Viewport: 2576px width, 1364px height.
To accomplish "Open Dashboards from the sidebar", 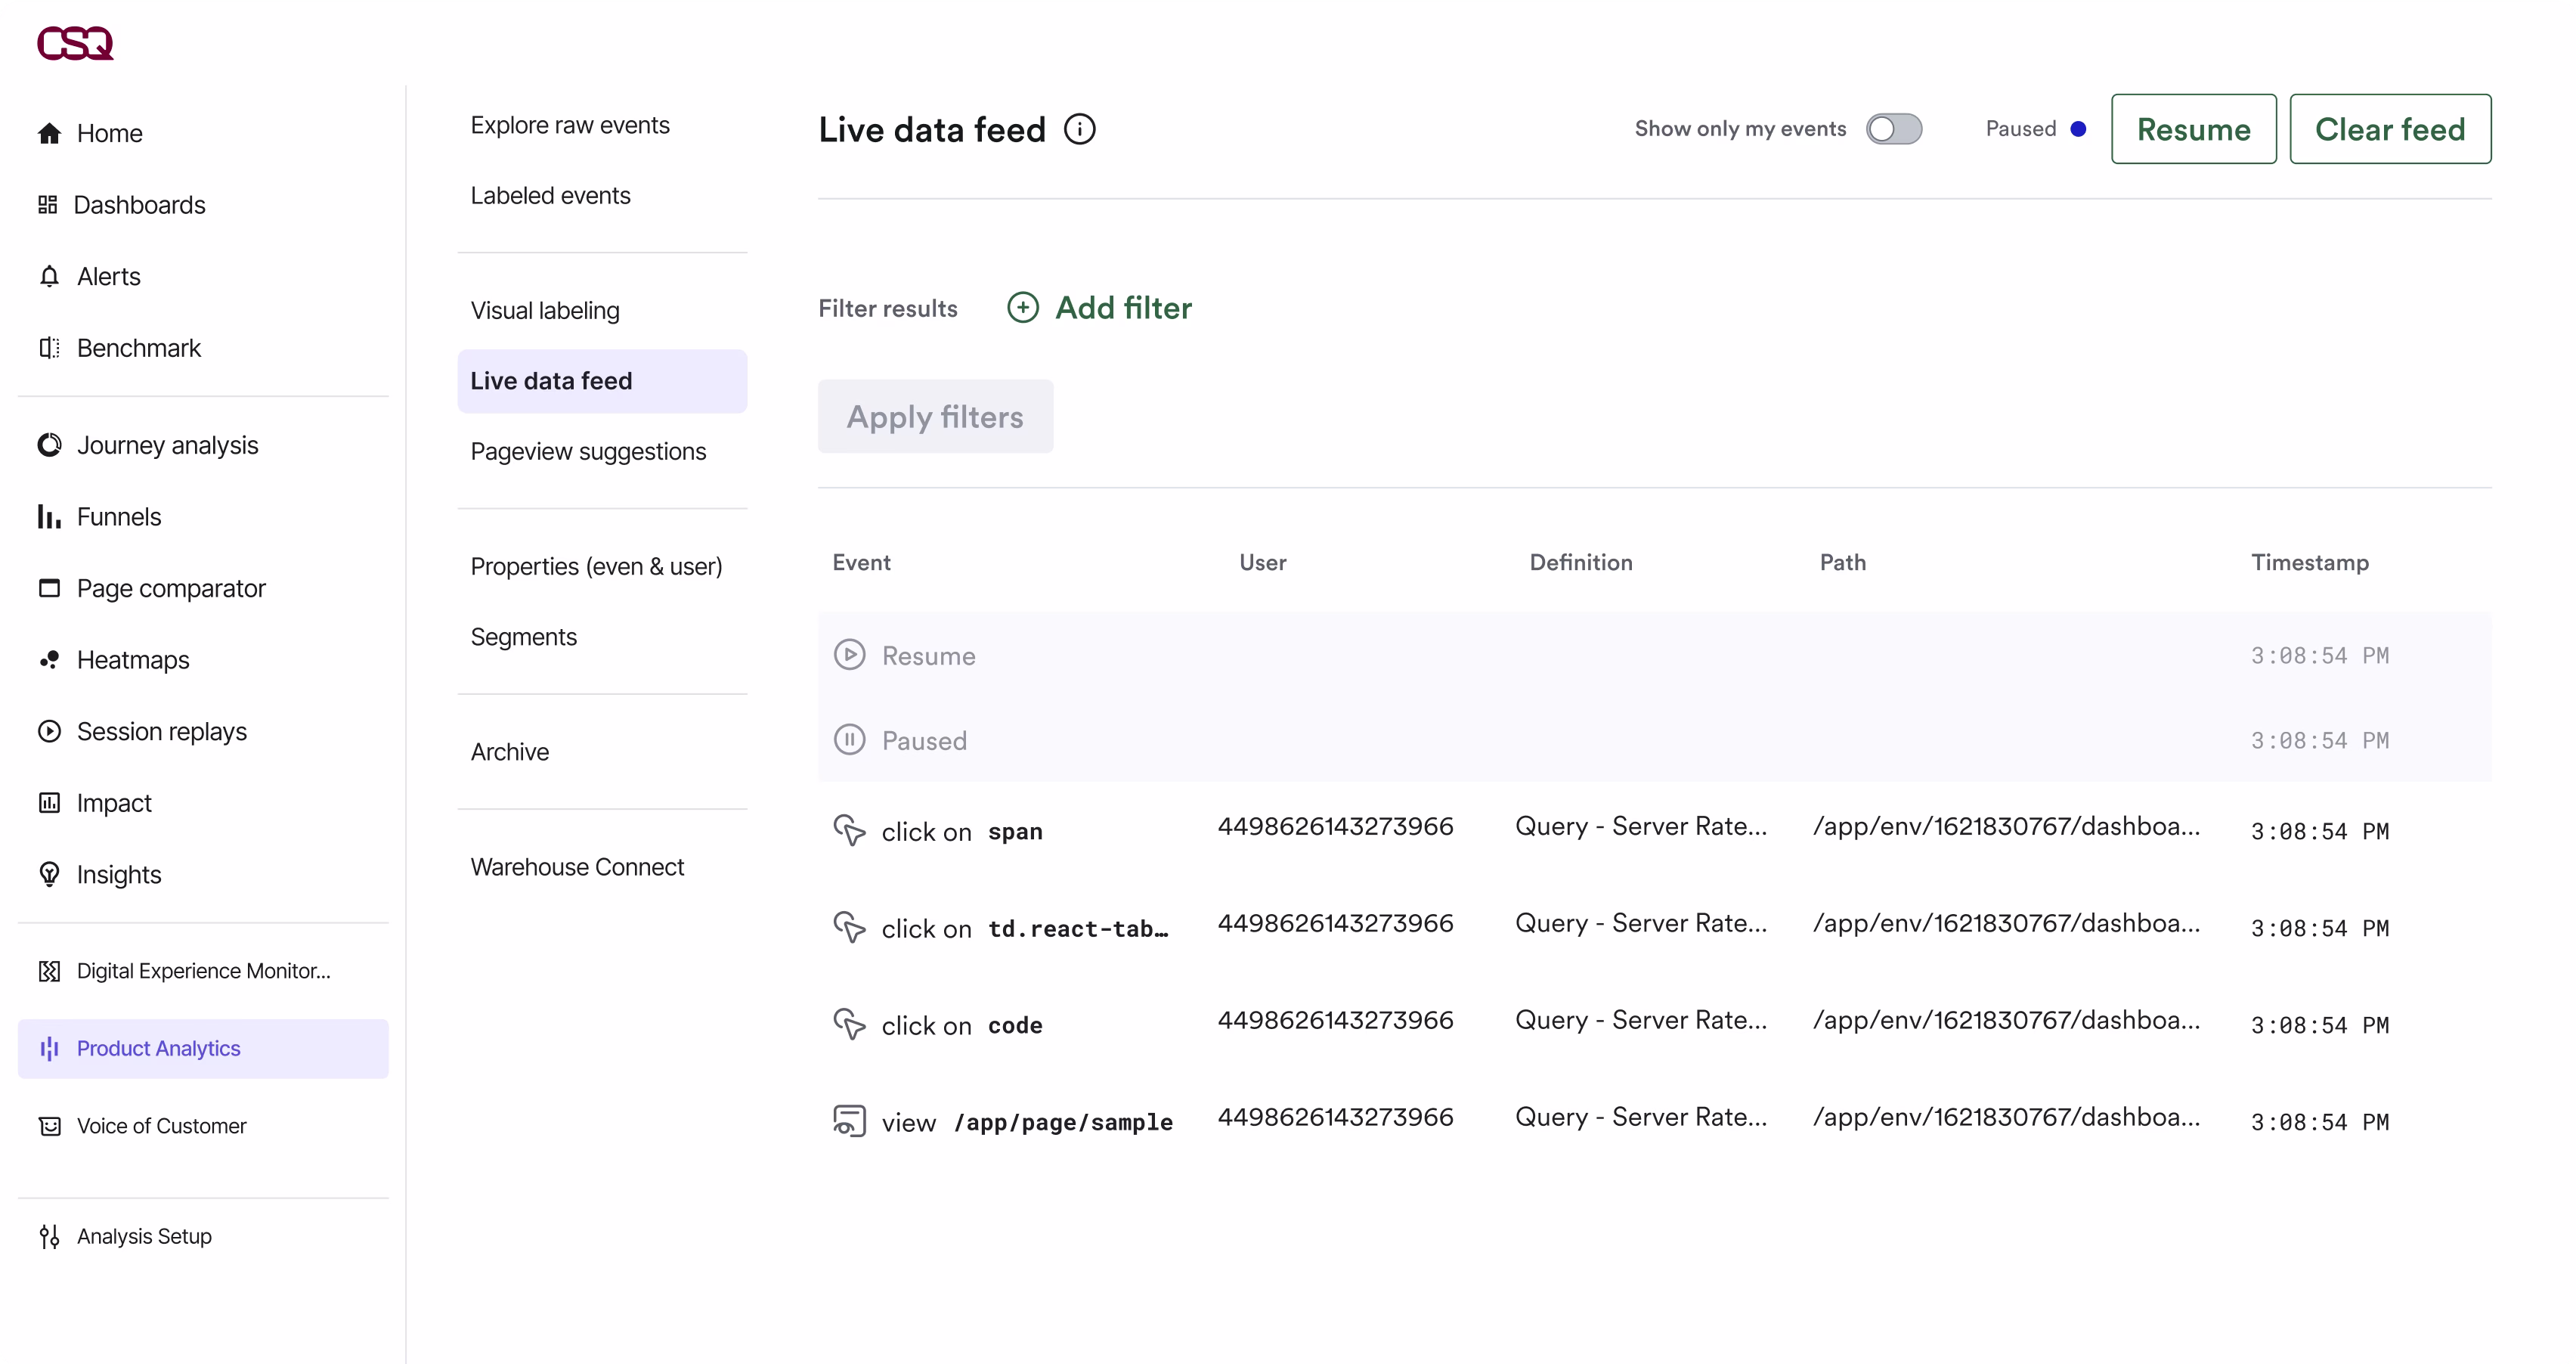I will click(140, 205).
